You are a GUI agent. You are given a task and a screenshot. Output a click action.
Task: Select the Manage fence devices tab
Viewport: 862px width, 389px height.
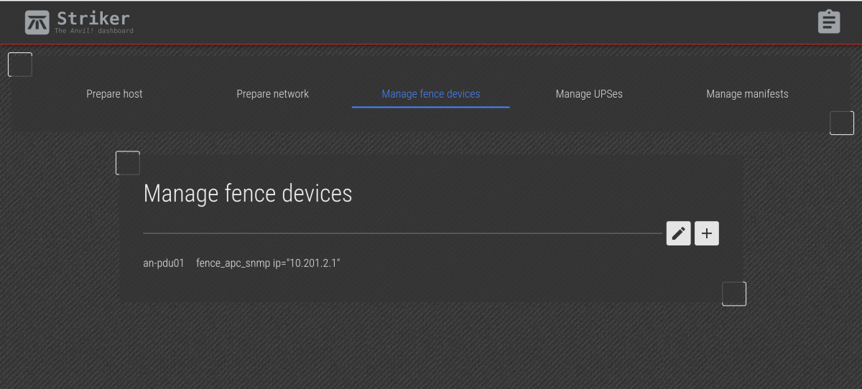pos(431,94)
